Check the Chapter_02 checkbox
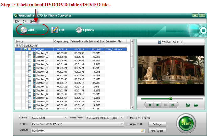The height and width of the screenshot is (136, 207). pyautogui.click(x=29, y=57)
